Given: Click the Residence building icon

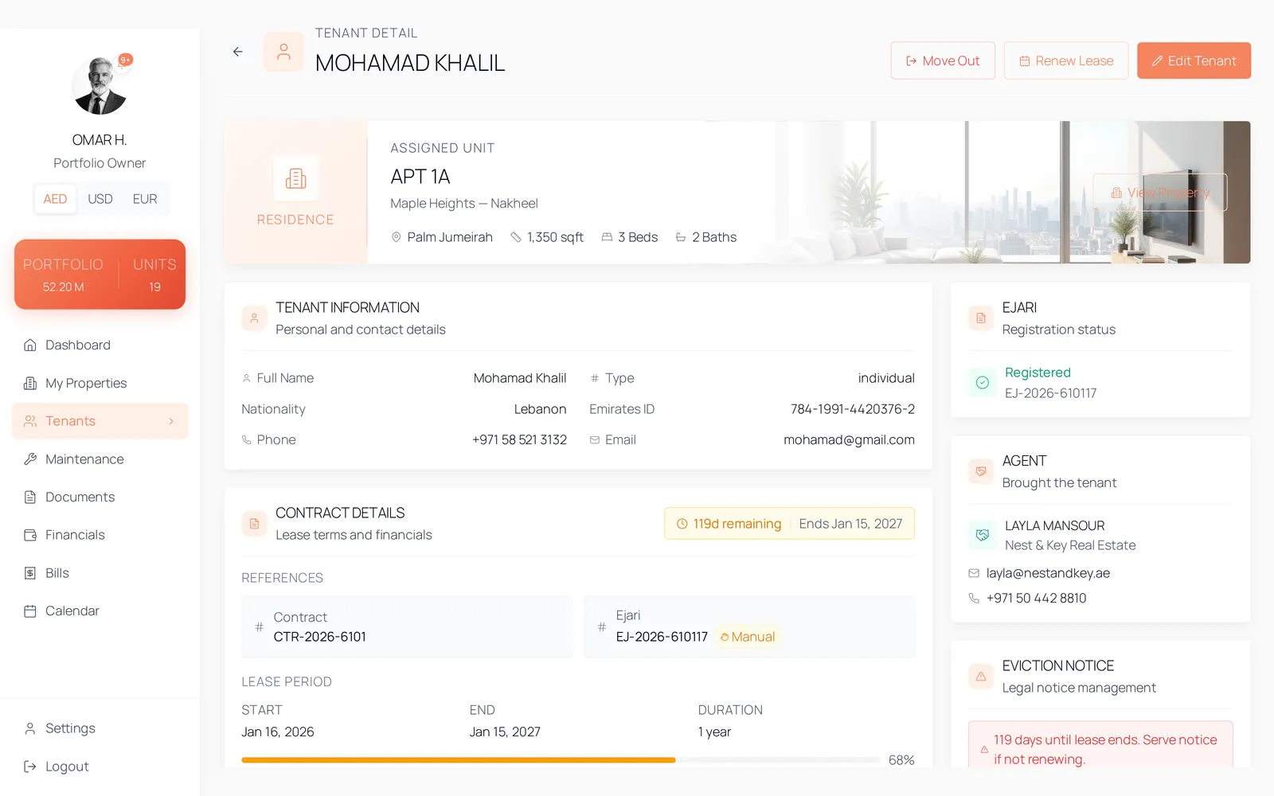Looking at the screenshot, I should [295, 178].
